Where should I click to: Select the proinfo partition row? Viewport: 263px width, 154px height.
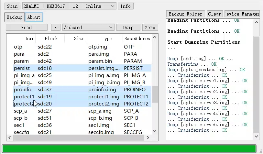coord(82,89)
